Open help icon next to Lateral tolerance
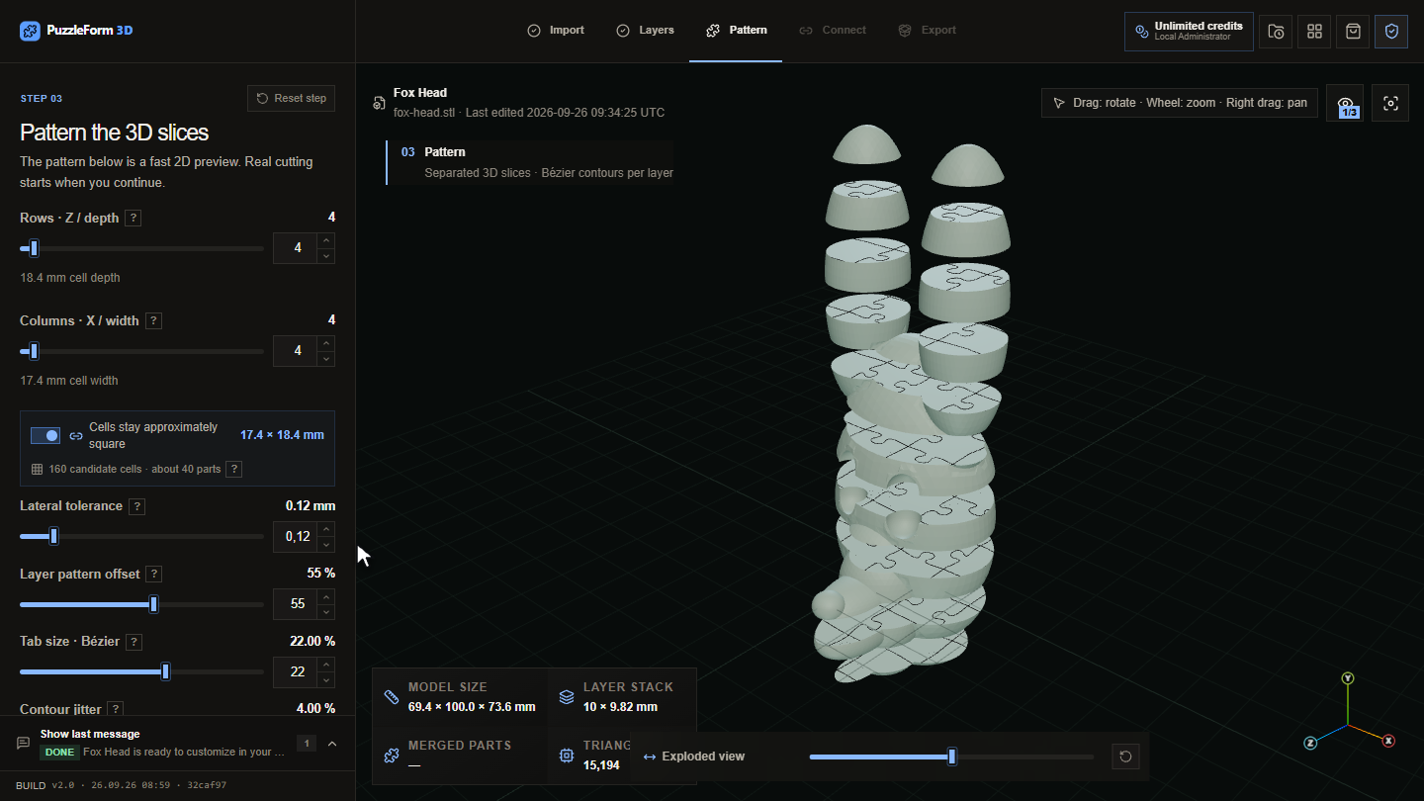The image size is (1424, 801). tap(137, 506)
